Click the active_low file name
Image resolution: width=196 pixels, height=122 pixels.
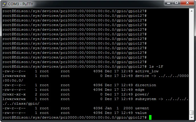[147, 71]
